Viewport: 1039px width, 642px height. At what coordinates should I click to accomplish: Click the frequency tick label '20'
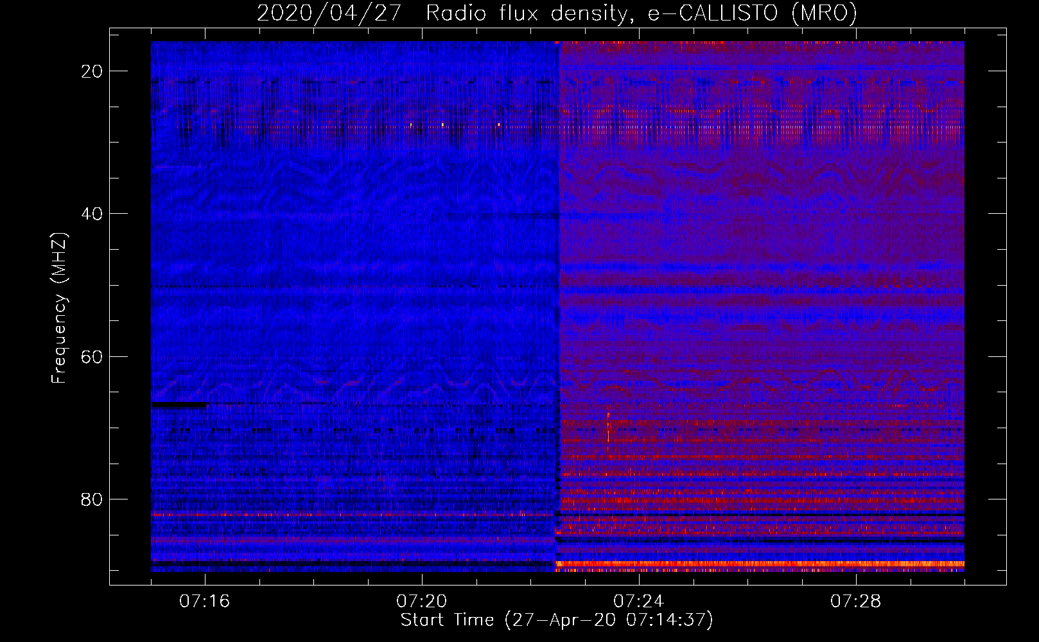[x=92, y=71]
